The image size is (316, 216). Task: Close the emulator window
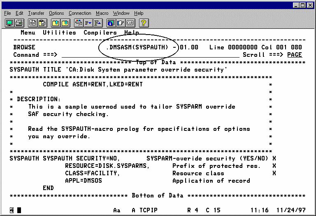310,5
